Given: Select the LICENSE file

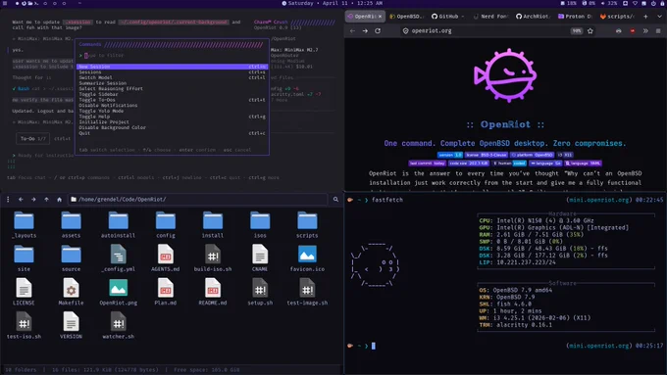Looking at the screenshot, I should coord(24,292).
